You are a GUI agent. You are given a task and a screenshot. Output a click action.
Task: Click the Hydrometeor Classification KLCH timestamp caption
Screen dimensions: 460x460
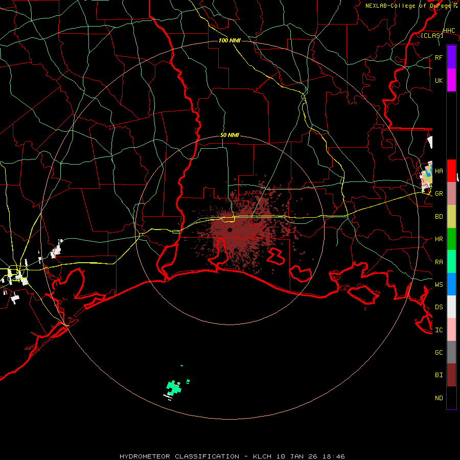[x=232, y=456]
